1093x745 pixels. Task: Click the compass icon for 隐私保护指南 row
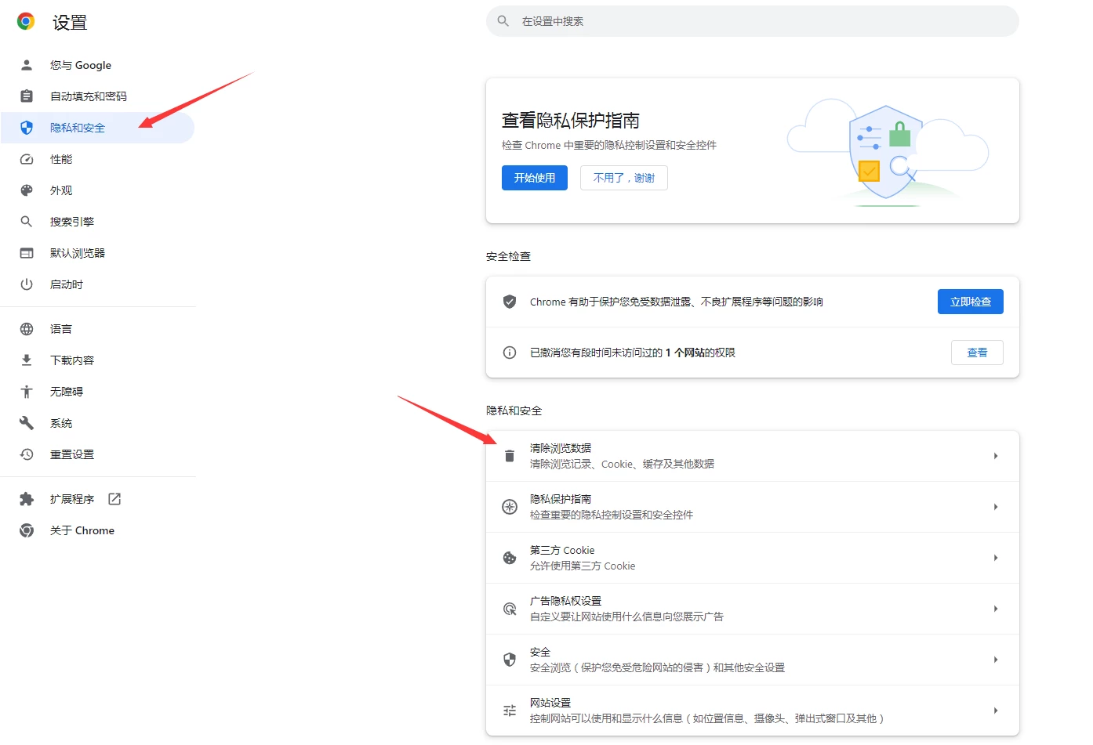coord(510,507)
